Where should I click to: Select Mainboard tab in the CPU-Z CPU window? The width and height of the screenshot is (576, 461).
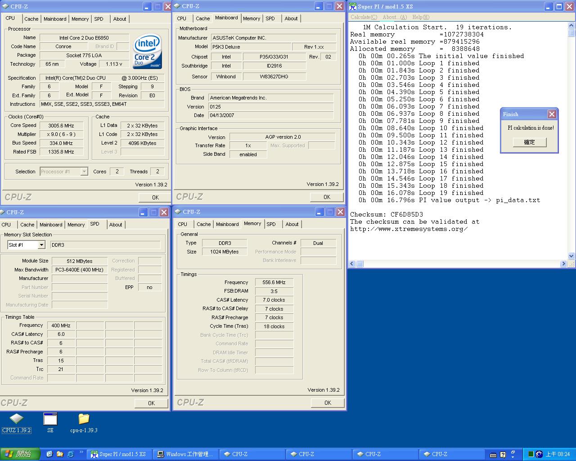pyautogui.click(x=55, y=19)
